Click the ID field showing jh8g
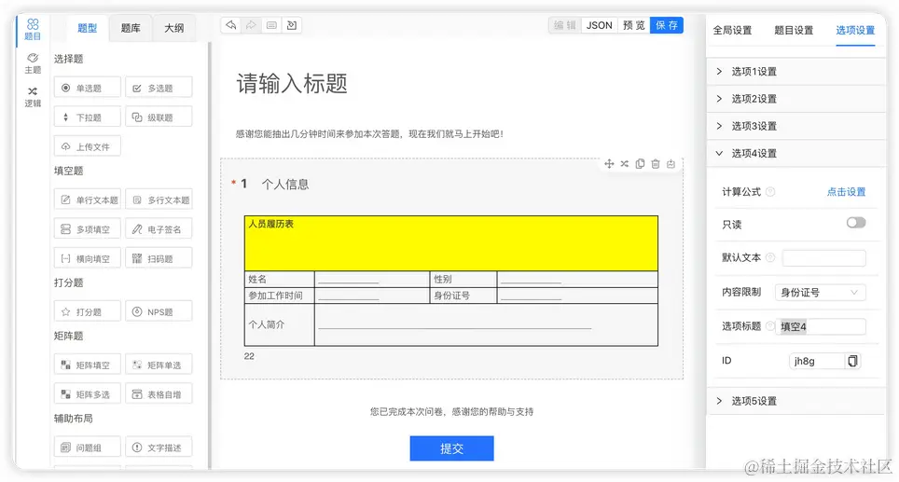The image size is (899, 482). pos(817,361)
